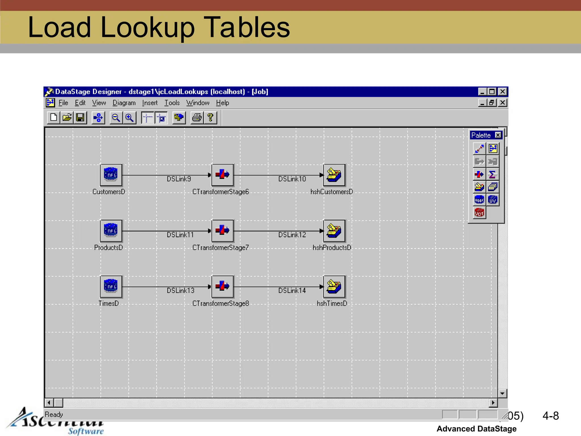Click the job properties toolbar icon
The width and height of the screenshot is (581, 436).
pos(98,118)
